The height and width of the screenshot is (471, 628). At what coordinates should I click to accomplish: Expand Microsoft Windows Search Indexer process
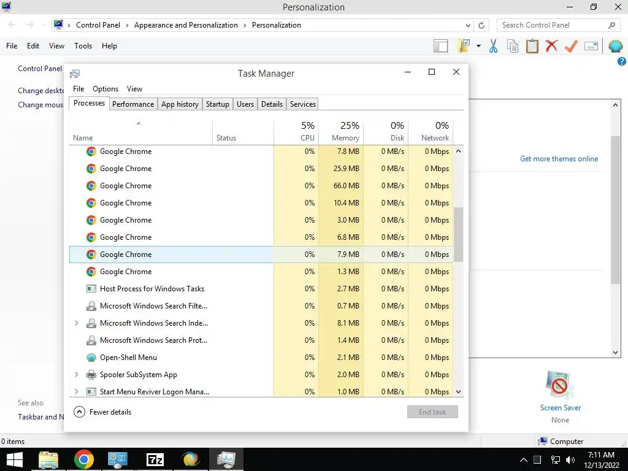pyautogui.click(x=76, y=323)
